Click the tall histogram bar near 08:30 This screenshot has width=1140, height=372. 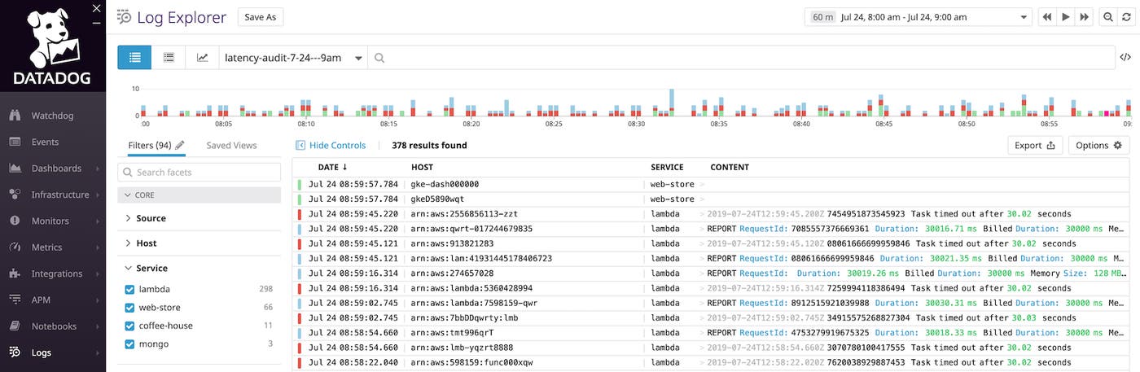tap(672, 103)
